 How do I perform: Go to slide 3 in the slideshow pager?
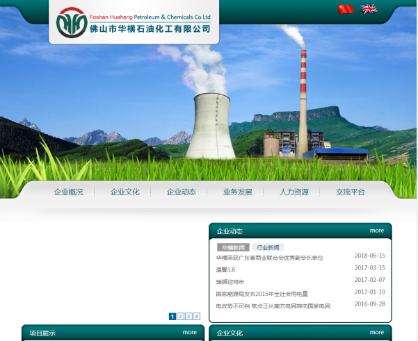pos(188,317)
